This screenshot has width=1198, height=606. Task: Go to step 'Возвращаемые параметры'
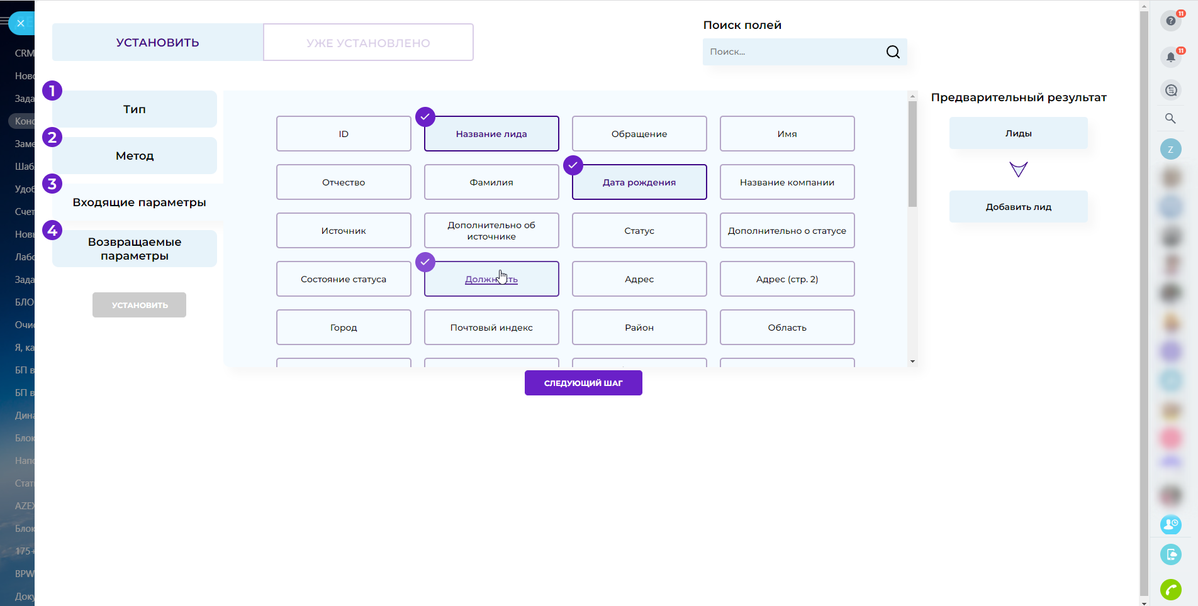pyautogui.click(x=135, y=249)
